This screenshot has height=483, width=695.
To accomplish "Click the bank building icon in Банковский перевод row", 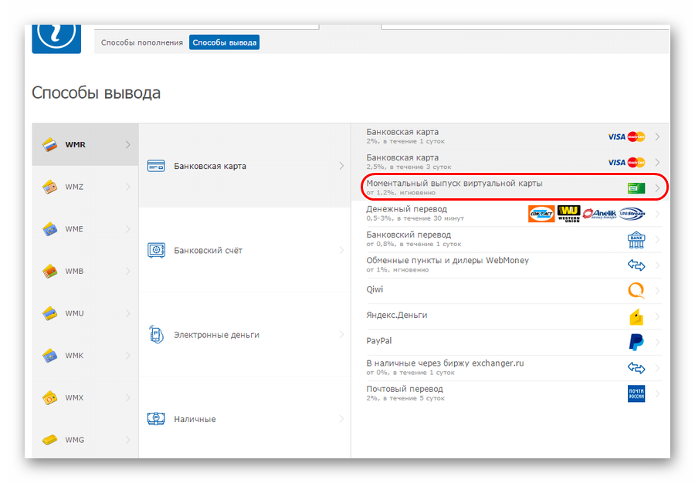I will click(x=636, y=240).
